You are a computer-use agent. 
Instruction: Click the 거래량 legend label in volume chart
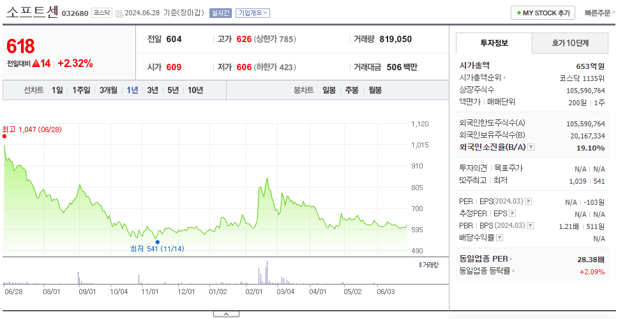429,265
